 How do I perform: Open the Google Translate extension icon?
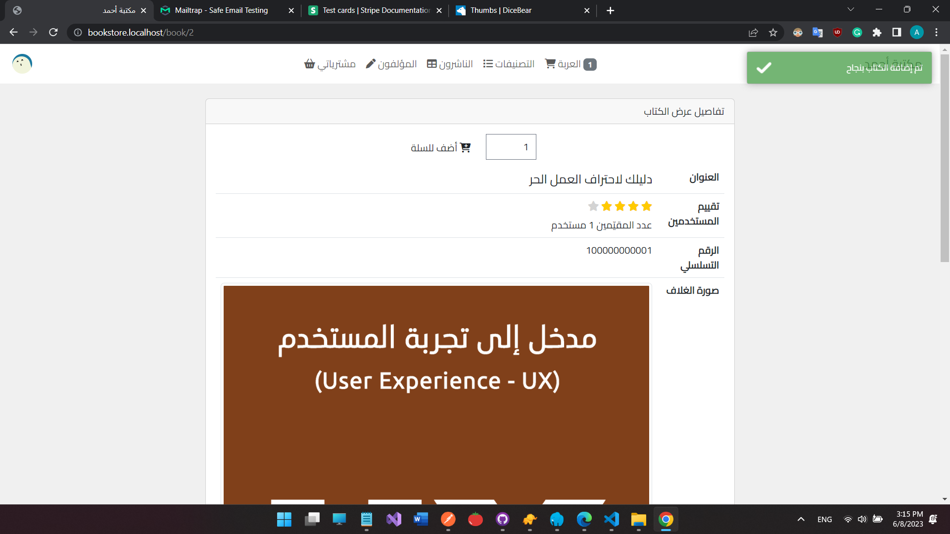click(817, 32)
